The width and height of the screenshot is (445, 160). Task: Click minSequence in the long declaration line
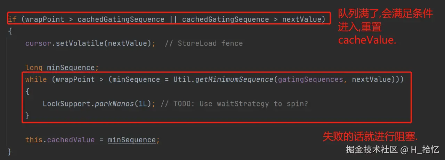point(71,68)
